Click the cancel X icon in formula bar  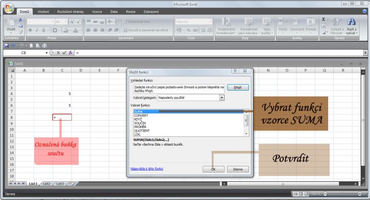58,53
